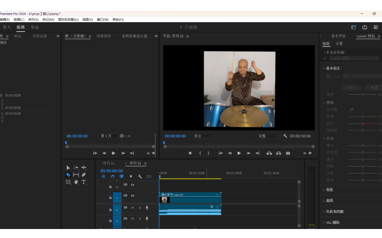Open timeline display settings wrench

click(x=140, y=177)
